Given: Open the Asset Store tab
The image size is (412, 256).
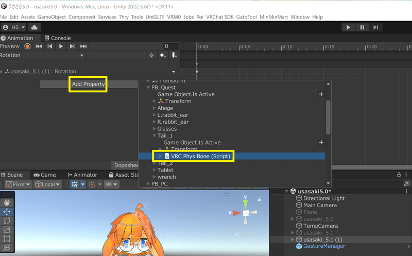Looking at the screenshot, I should [124, 175].
